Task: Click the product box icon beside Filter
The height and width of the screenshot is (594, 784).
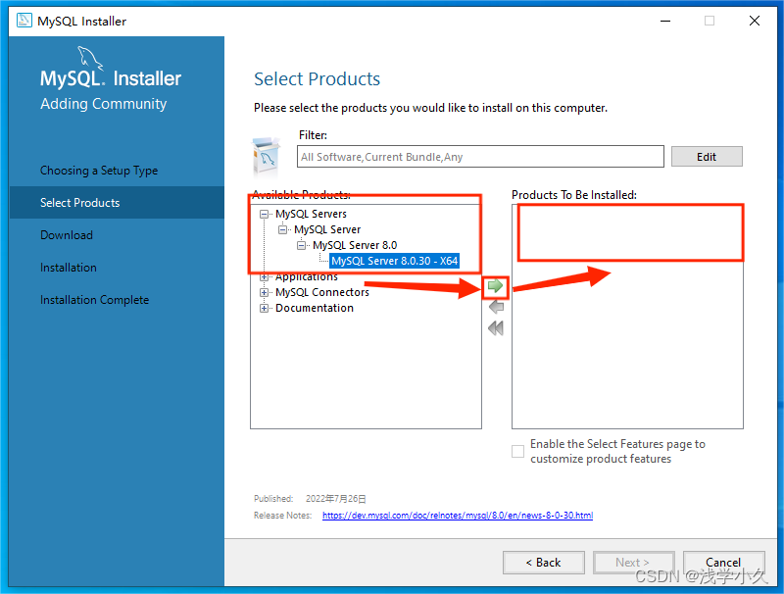Action: pyautogui.click(x=266, y=157)
